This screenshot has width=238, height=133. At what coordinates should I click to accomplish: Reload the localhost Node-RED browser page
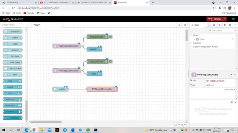click(x=13, y=8)
